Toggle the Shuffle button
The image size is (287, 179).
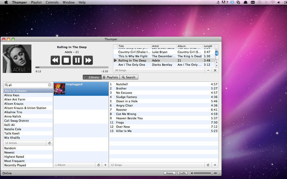182,173
